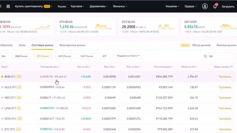Select BNB Рынки filter
This screenshot has height=133, width=237.
coord(21,56)
